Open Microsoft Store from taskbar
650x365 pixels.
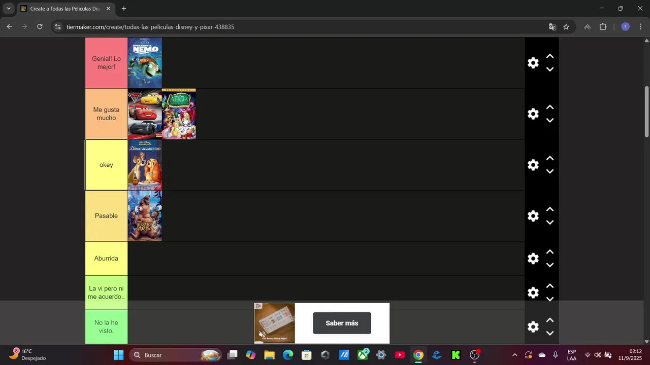(307, 355)
